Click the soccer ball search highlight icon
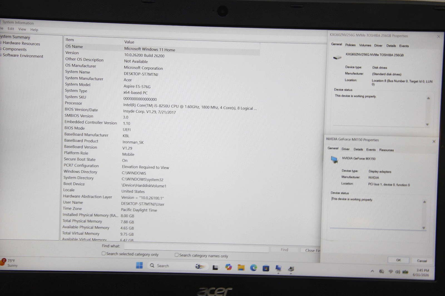This screenshot has width=445, height=296. (x=200, y=267)
